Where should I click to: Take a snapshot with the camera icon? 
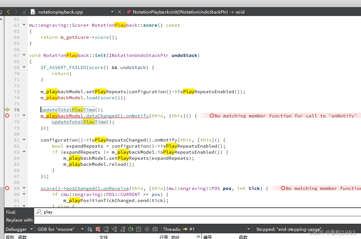[x=155, y=229]
